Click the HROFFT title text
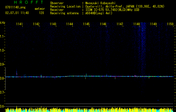This screenshot has height=112, width=176. click(29, 2)
